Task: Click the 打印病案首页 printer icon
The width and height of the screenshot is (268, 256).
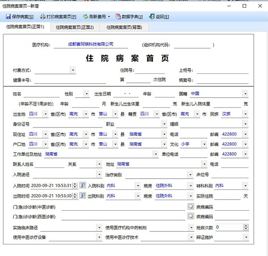Action: pyautogui.click(x=43, y=17)
